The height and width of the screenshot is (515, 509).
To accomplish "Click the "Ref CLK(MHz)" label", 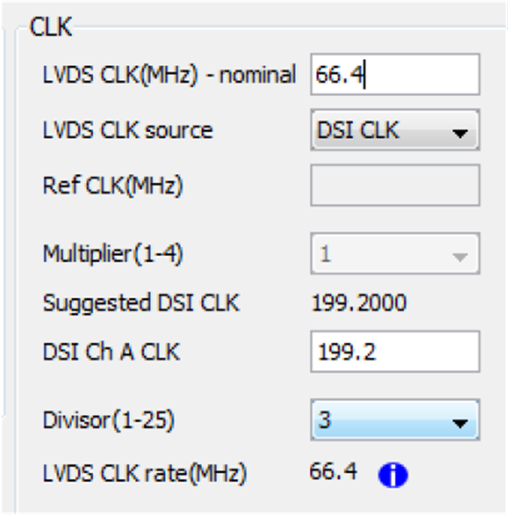I will coord(113,185).
